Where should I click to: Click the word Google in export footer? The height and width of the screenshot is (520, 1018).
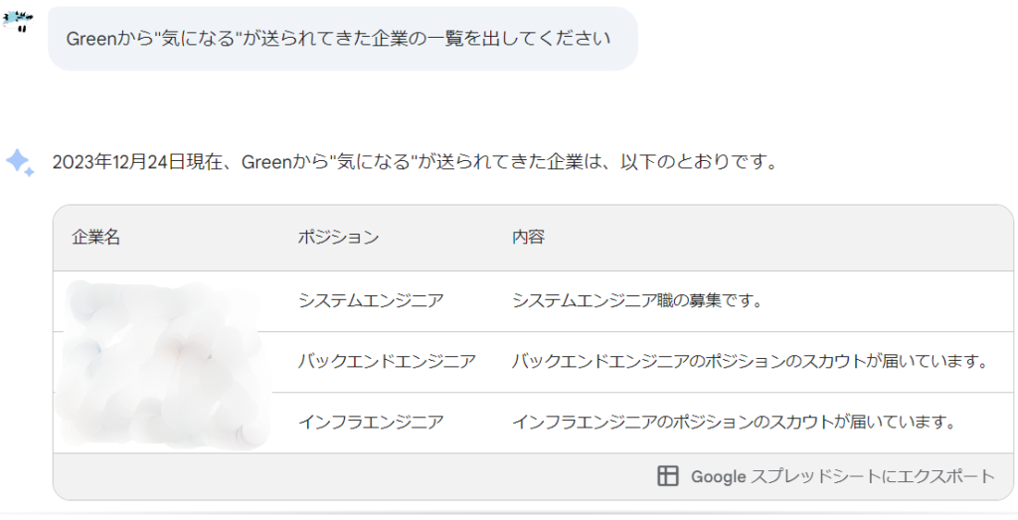click(718, 476)
